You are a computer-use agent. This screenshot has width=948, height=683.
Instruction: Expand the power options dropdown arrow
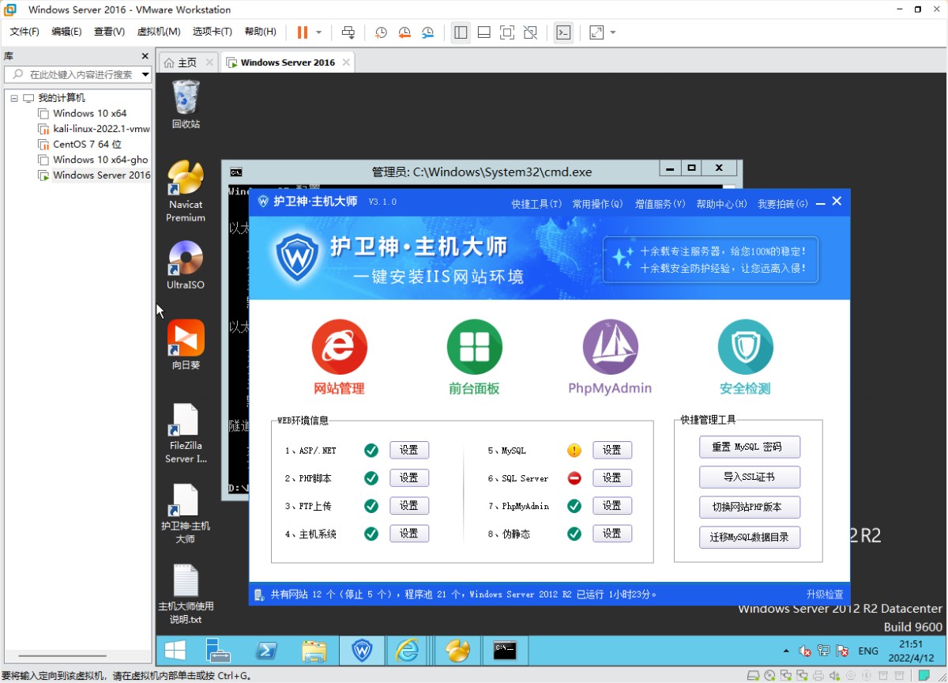[x=319, y=32]
